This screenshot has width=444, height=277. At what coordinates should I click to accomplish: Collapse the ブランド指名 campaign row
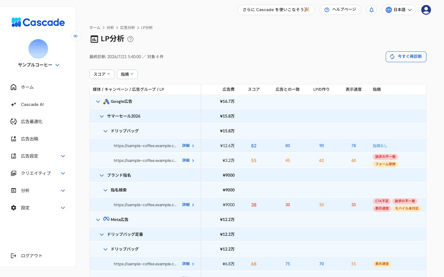[102, 175]
